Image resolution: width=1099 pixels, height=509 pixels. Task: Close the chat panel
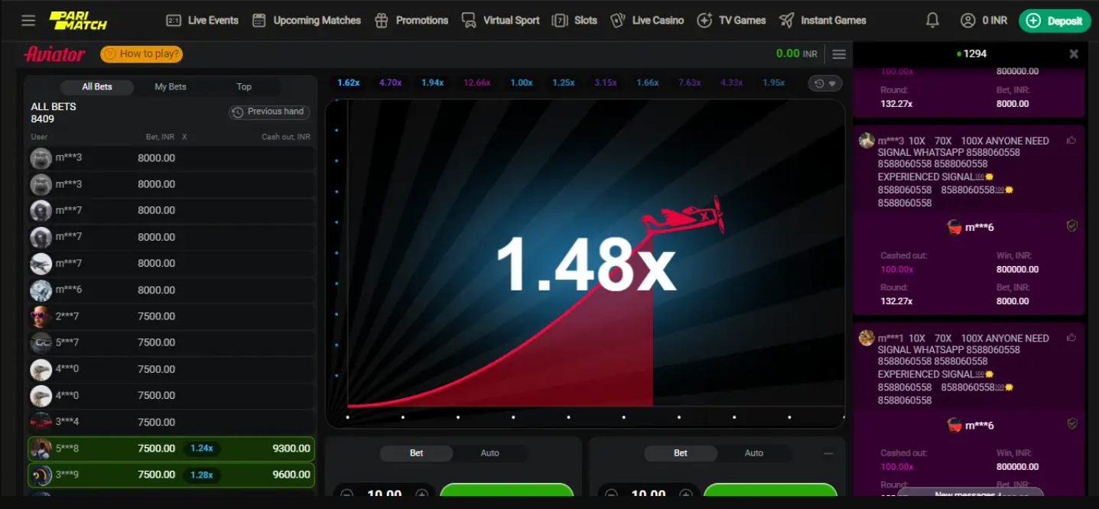[1074, 54]
